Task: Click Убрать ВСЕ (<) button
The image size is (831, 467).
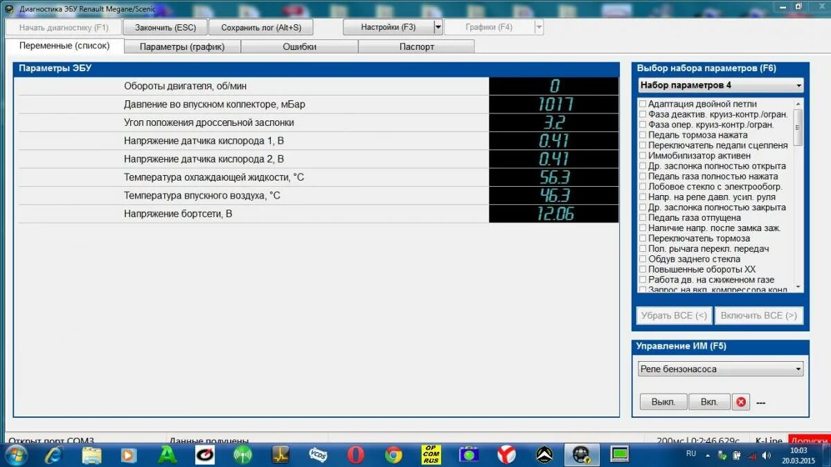Action: click(674, 315)
